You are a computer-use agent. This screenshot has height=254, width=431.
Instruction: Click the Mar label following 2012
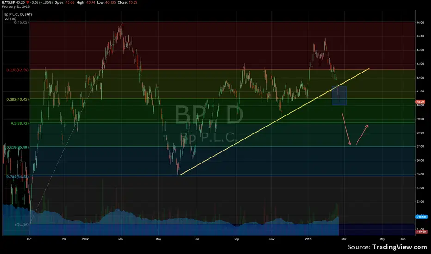pos(121,239)
